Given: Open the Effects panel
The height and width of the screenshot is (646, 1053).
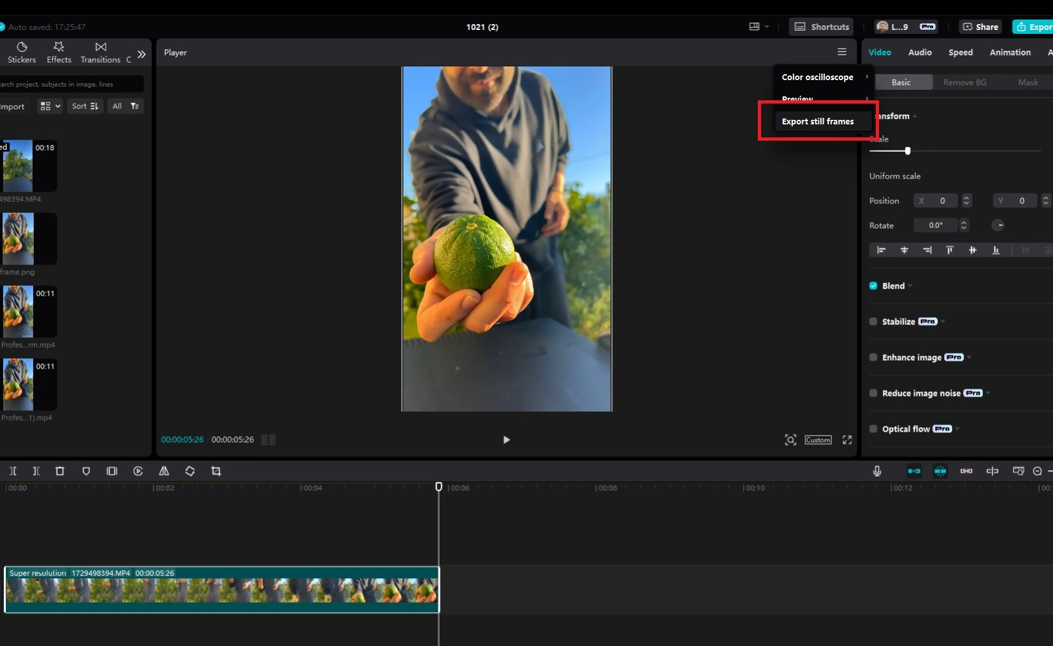Looking at the screenshot, I should coord(59,53).
